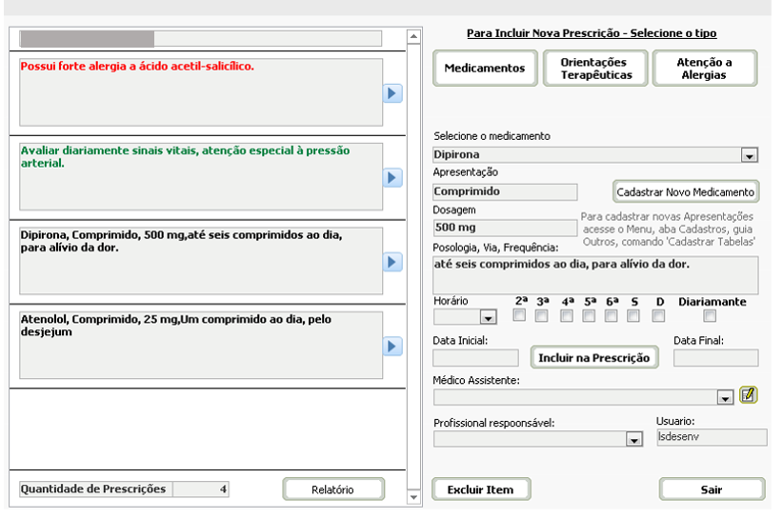783x519 pixels.
Task: Click the progress bar atop the prescription list
Action: [200, 39]
